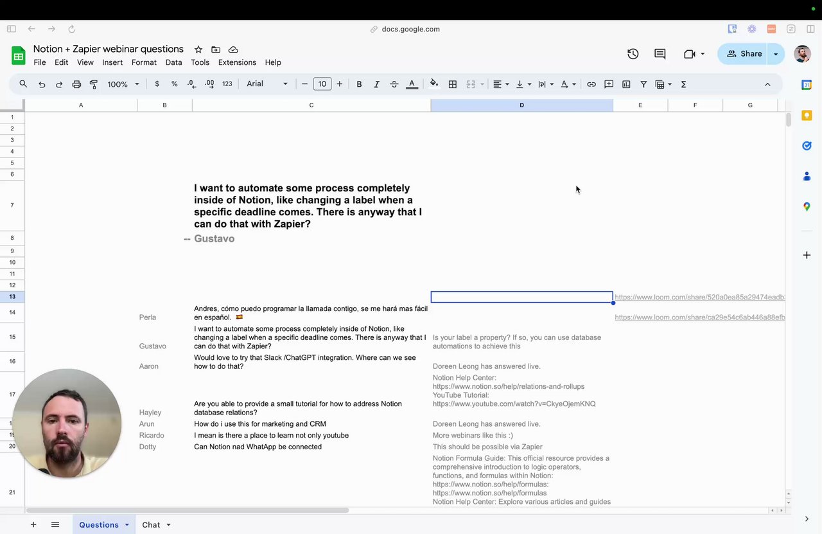Click the Share button

pos(744,54)
